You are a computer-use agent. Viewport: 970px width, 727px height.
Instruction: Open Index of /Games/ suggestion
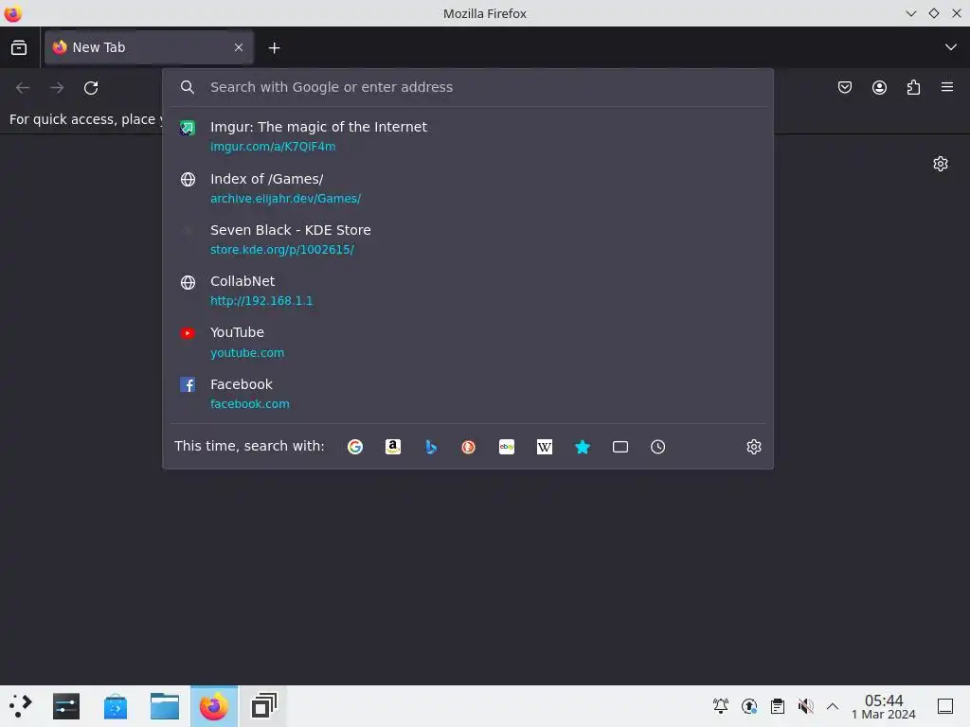468,188
